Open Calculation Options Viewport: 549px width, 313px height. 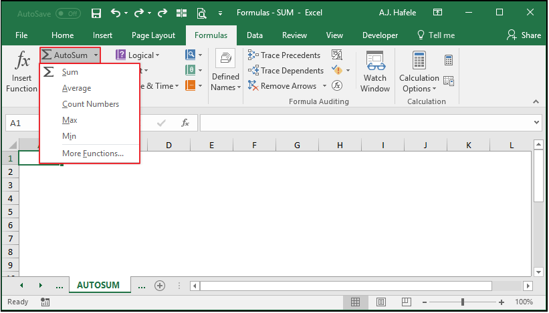(419, 71)
